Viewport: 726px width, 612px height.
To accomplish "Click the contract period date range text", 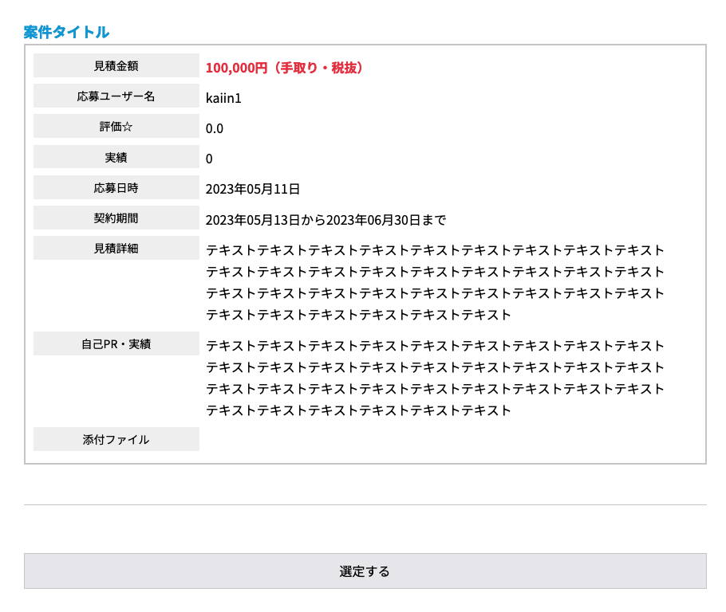I will point(326,219).
